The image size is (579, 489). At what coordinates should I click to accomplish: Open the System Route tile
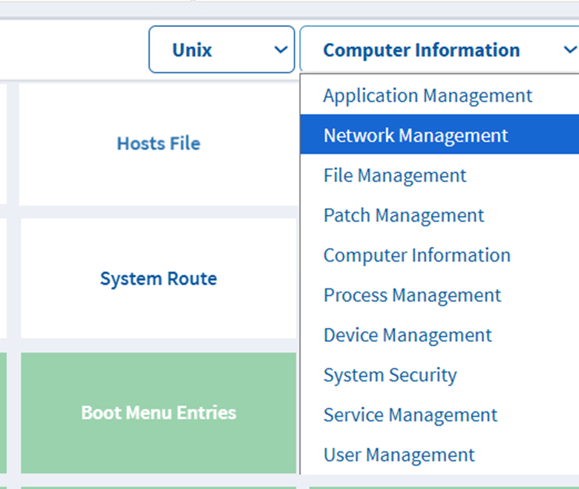click(x=158, y=279)
